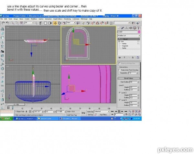
Task: Open the reference coordinate 'View' dropdown
Action: click(71, 23)
